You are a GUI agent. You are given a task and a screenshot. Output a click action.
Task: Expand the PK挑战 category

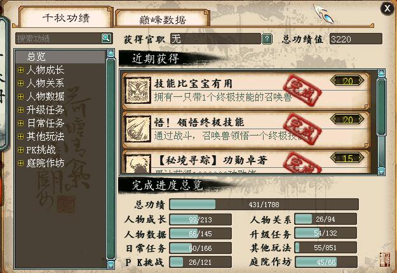(x=21, y=149)
